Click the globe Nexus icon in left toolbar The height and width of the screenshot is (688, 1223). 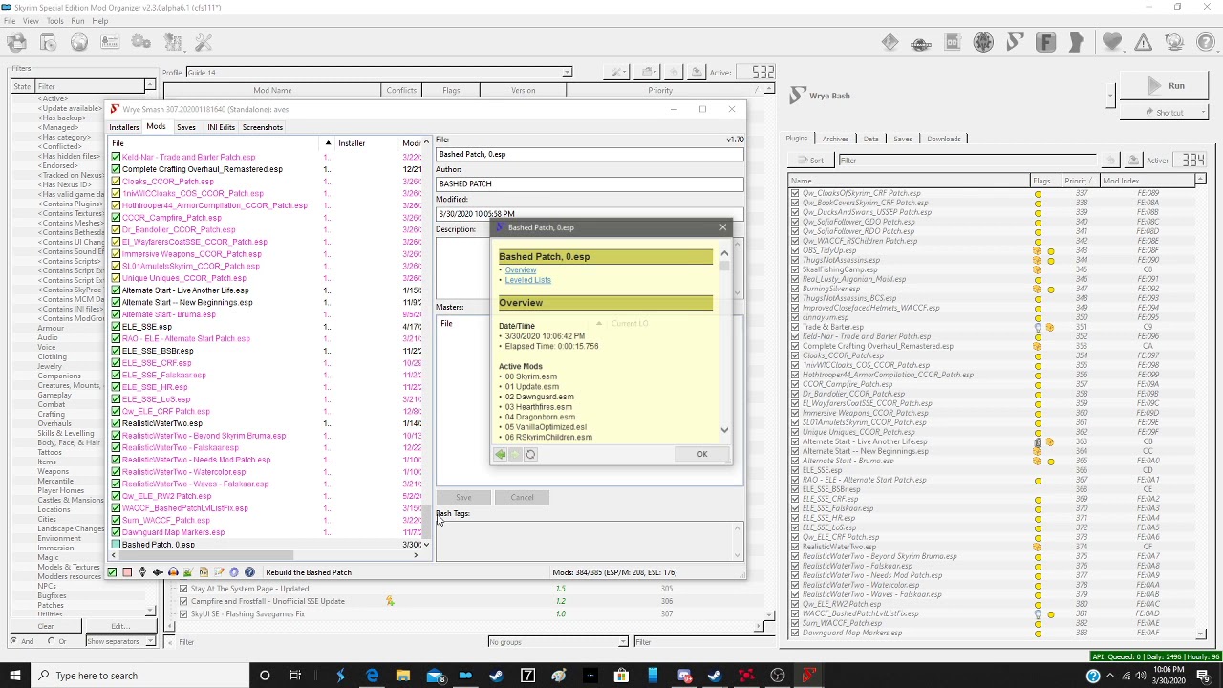coord(78,42)
